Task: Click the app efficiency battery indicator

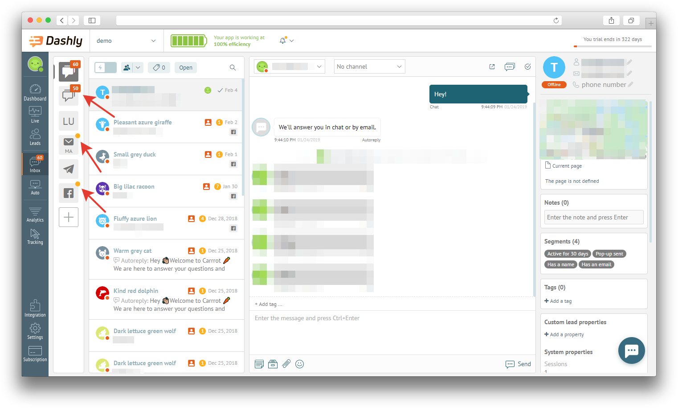Action: tap(189, 41)
